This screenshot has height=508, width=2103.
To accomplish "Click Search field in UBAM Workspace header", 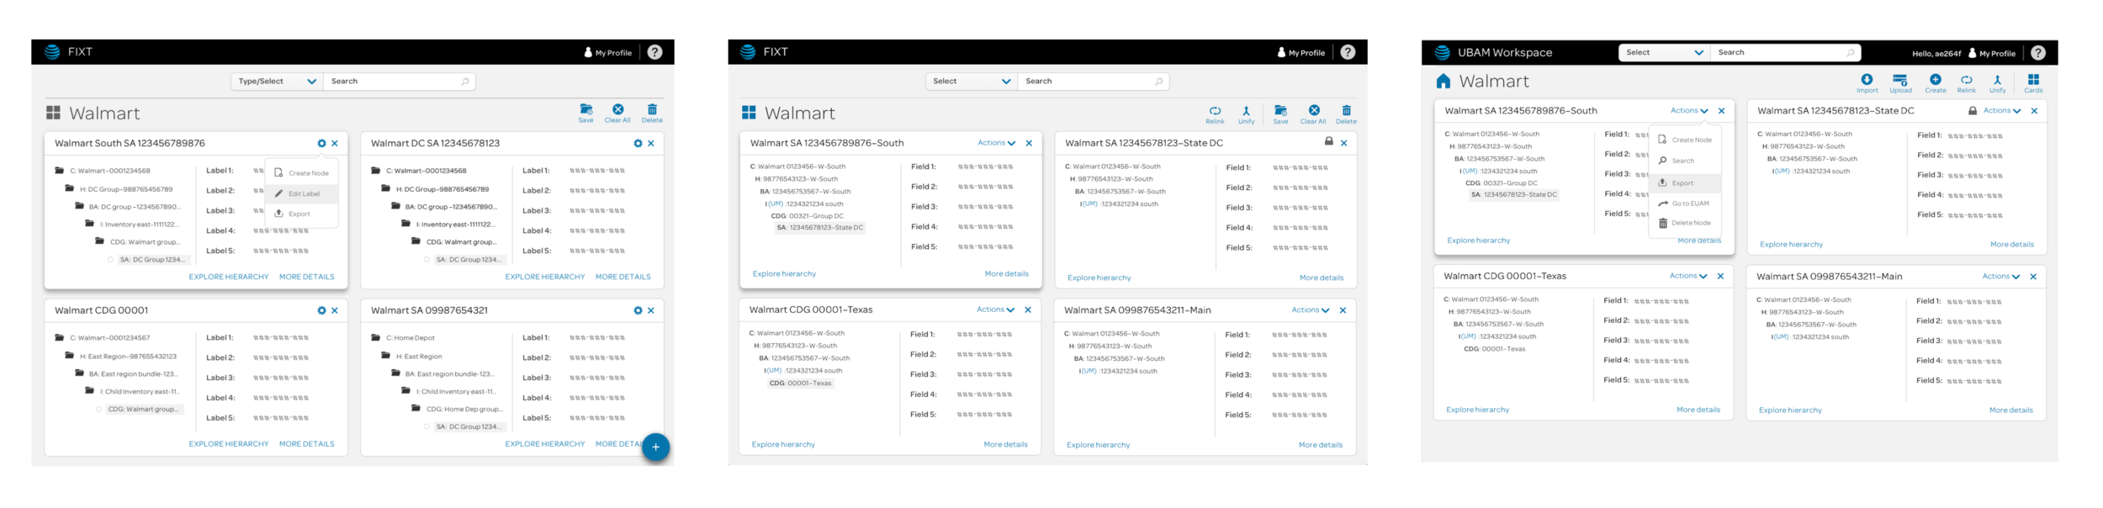I will (x=1785, y=52).
